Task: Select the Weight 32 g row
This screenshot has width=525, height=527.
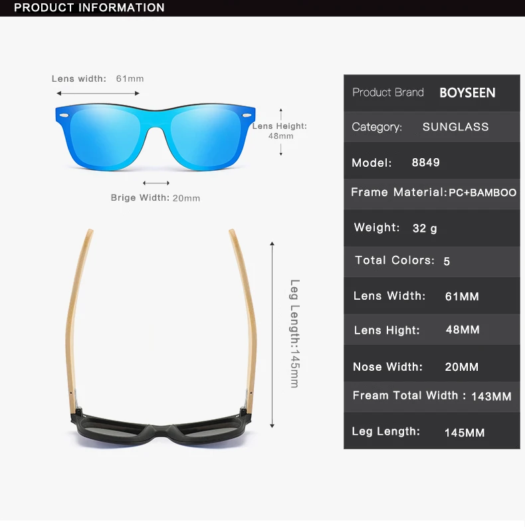Action: pos(432,228)
